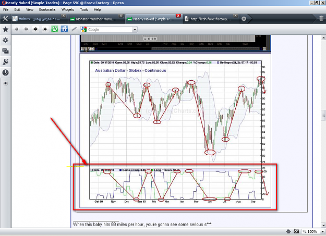Click the page view icon in status bar

288,231
